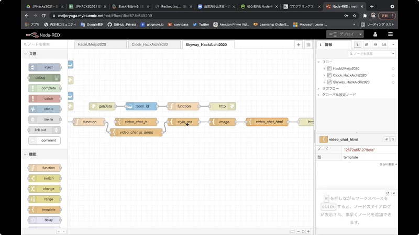Open the debug messages sidebar tab
The image size is (419, 235).
click(x=375, y=45)
